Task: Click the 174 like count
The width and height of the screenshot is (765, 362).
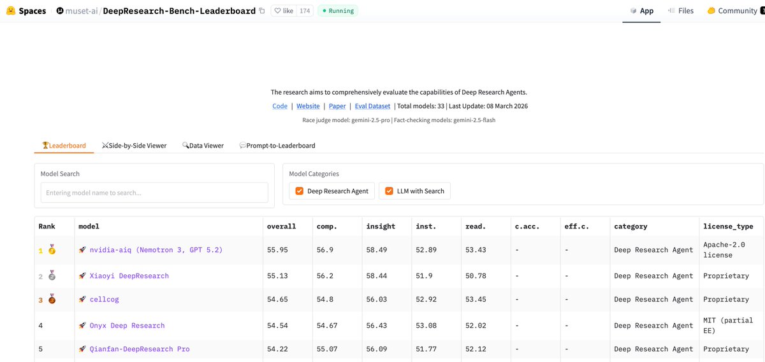Action: pyautogui.click(x=305, y=11)
